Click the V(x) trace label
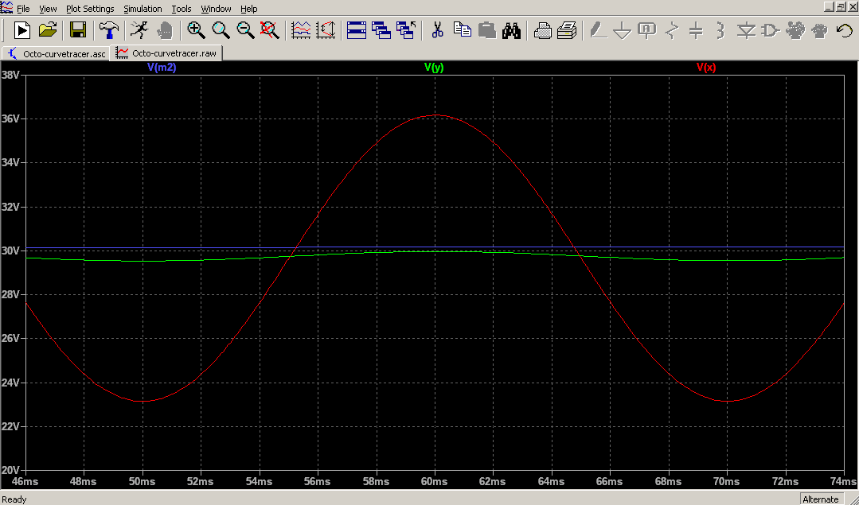Viewport: 859px width, 505px height. [x=706, y=68]
